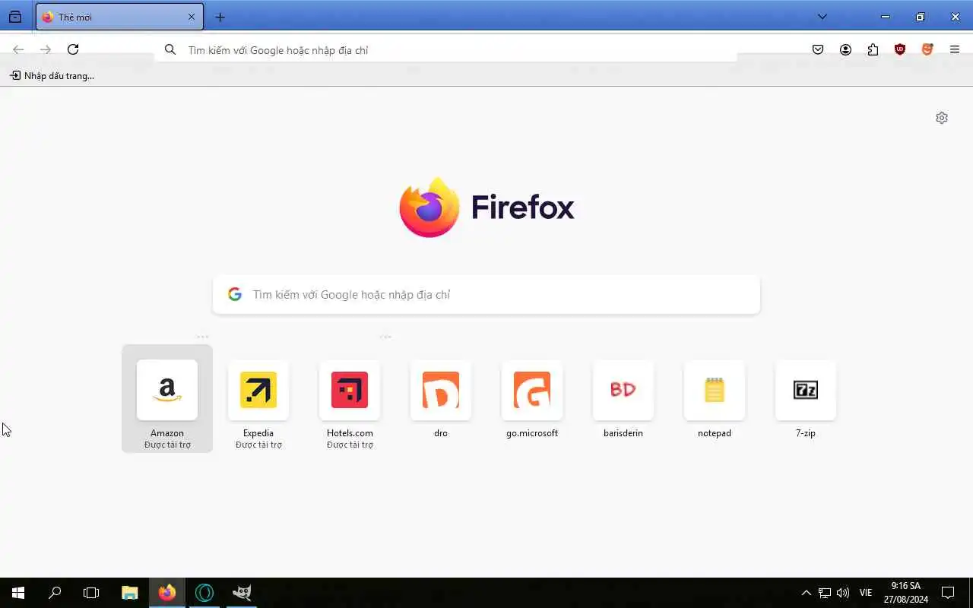The height and width of the screenshot is (608, 973).
Task: Focus the address bar search field
Action: tap(445, 50)
